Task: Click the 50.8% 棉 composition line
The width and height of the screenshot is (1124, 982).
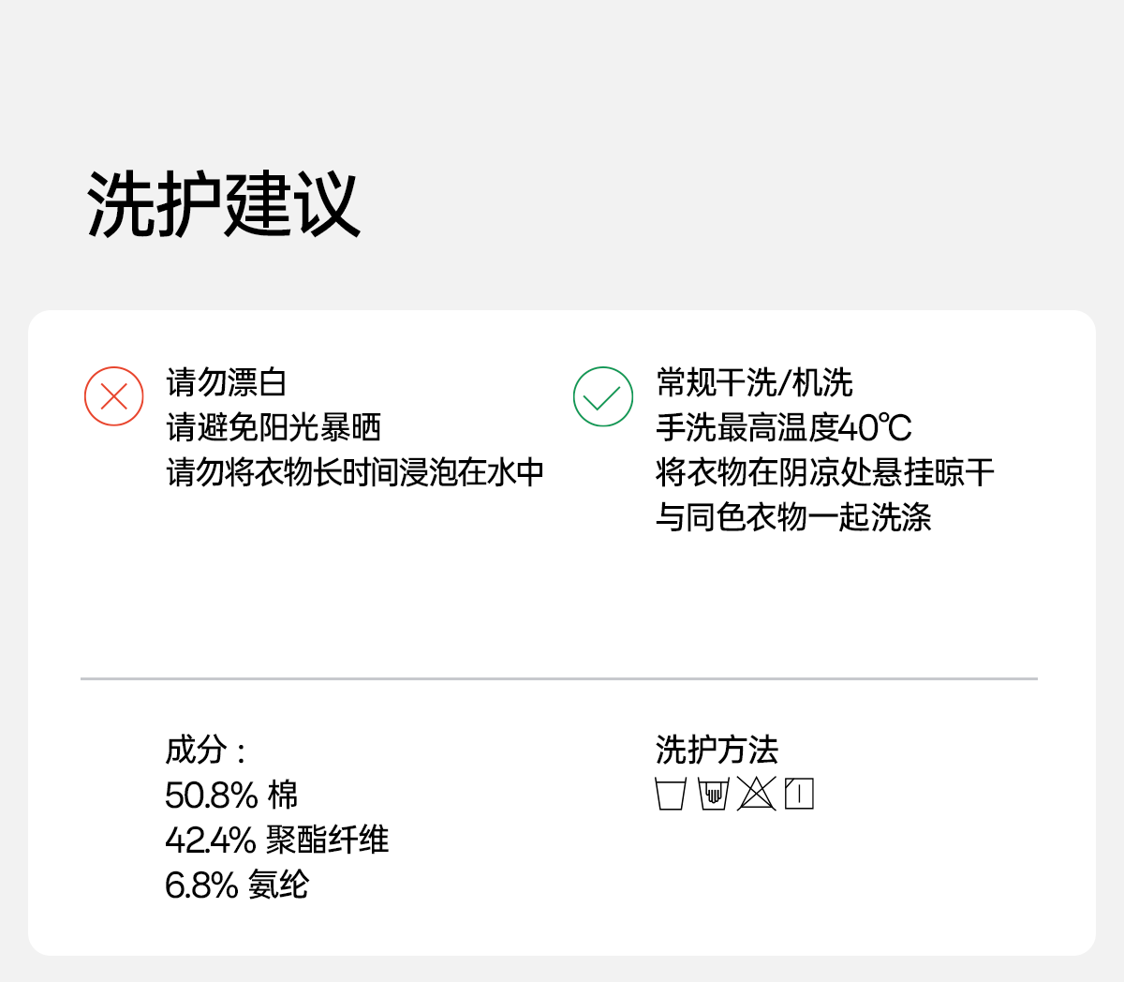Action: pyautogui.click(x=231, y=795)
